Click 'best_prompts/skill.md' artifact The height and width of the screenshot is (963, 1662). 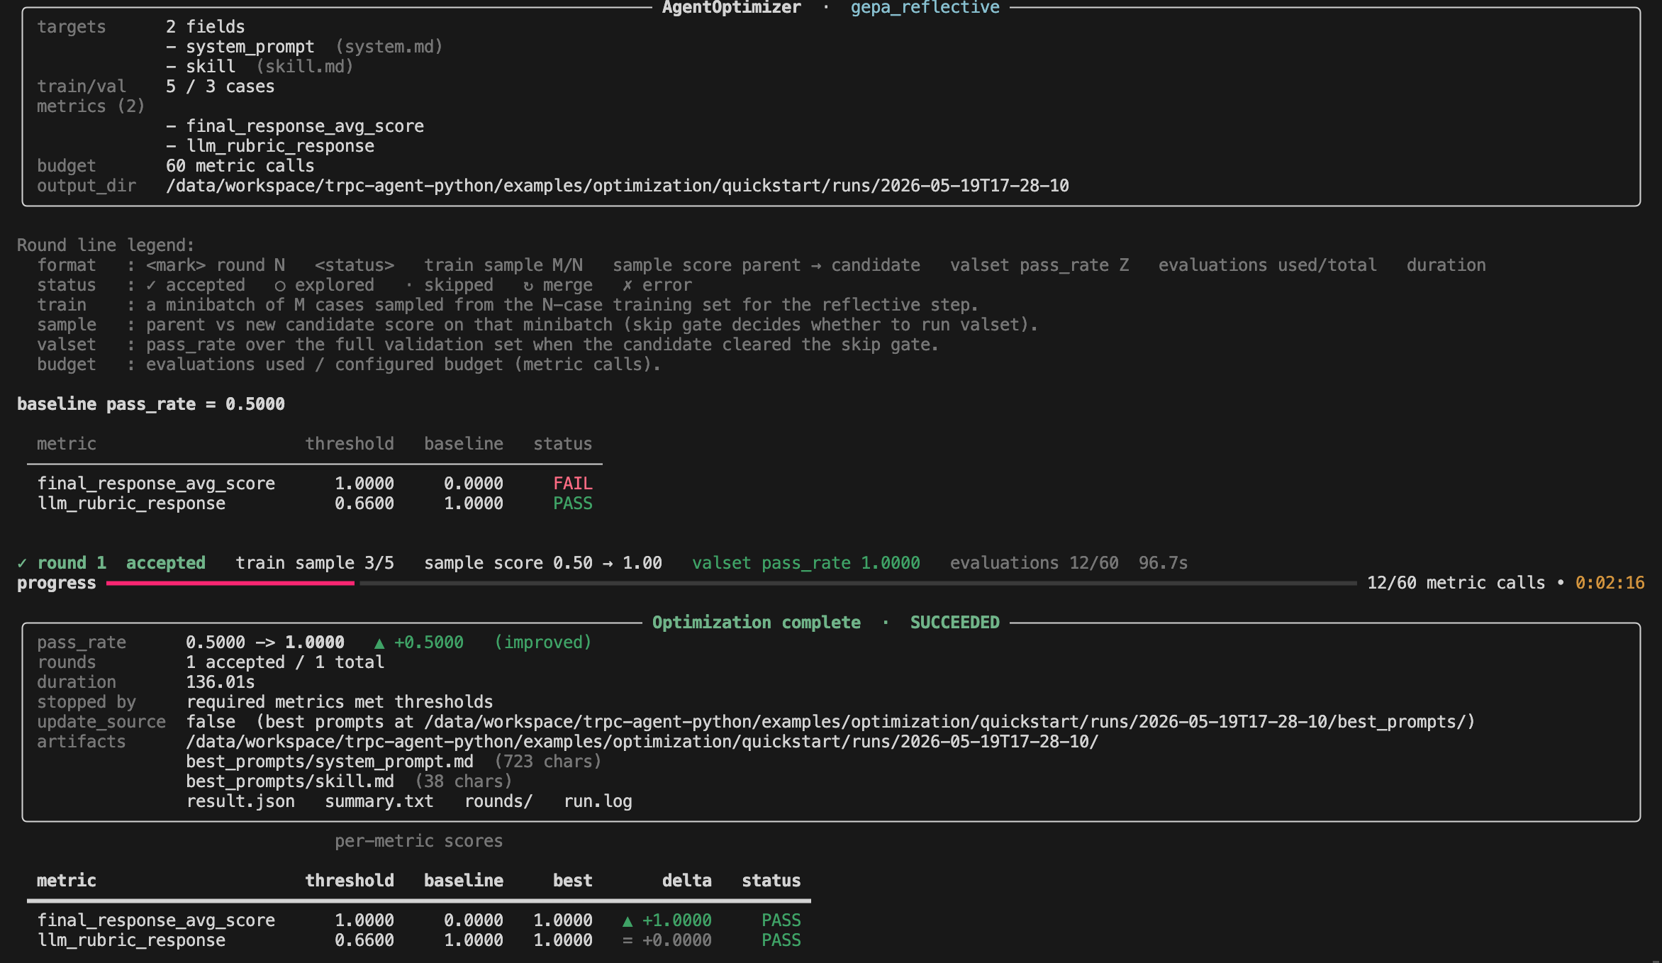pyautogui.click(x=290, y=781)
